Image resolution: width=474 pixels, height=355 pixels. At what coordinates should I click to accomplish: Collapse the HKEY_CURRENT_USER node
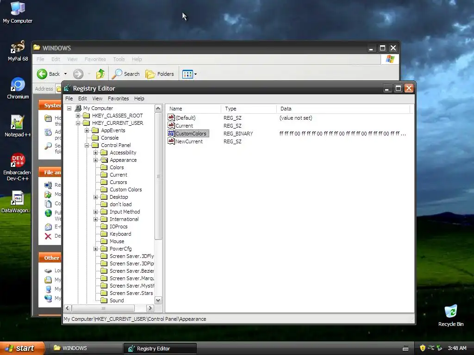(x=78, y=123)
